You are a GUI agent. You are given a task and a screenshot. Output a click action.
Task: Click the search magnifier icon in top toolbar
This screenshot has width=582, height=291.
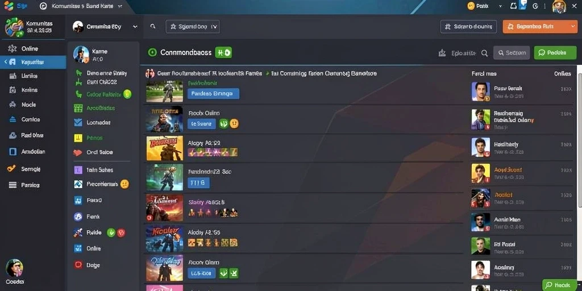point(152,27)
